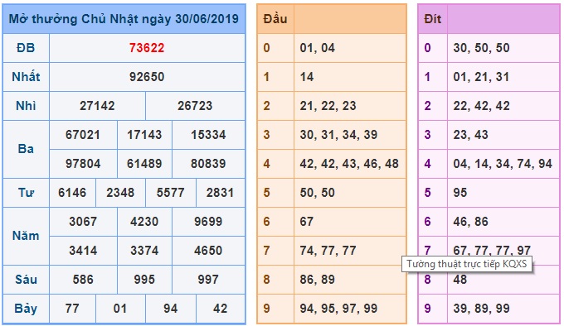Image resolution: width=564 pixels, height=326 pixels.
Task: Click Đít value '01, 21, 31'
Action: pyautogui.click(x=481, y=77)
